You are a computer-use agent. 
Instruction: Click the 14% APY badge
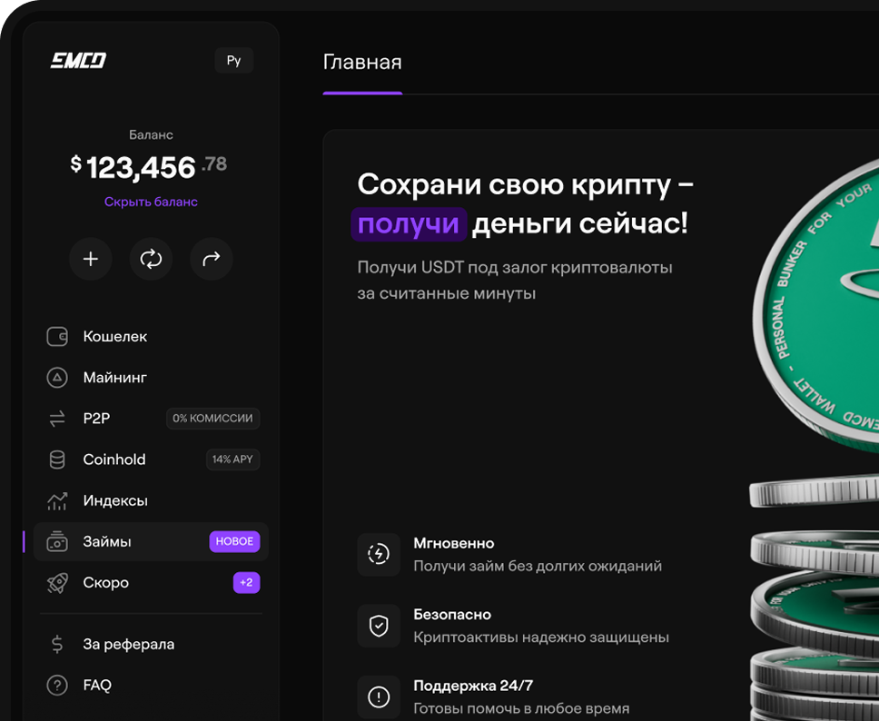(232, 459)
